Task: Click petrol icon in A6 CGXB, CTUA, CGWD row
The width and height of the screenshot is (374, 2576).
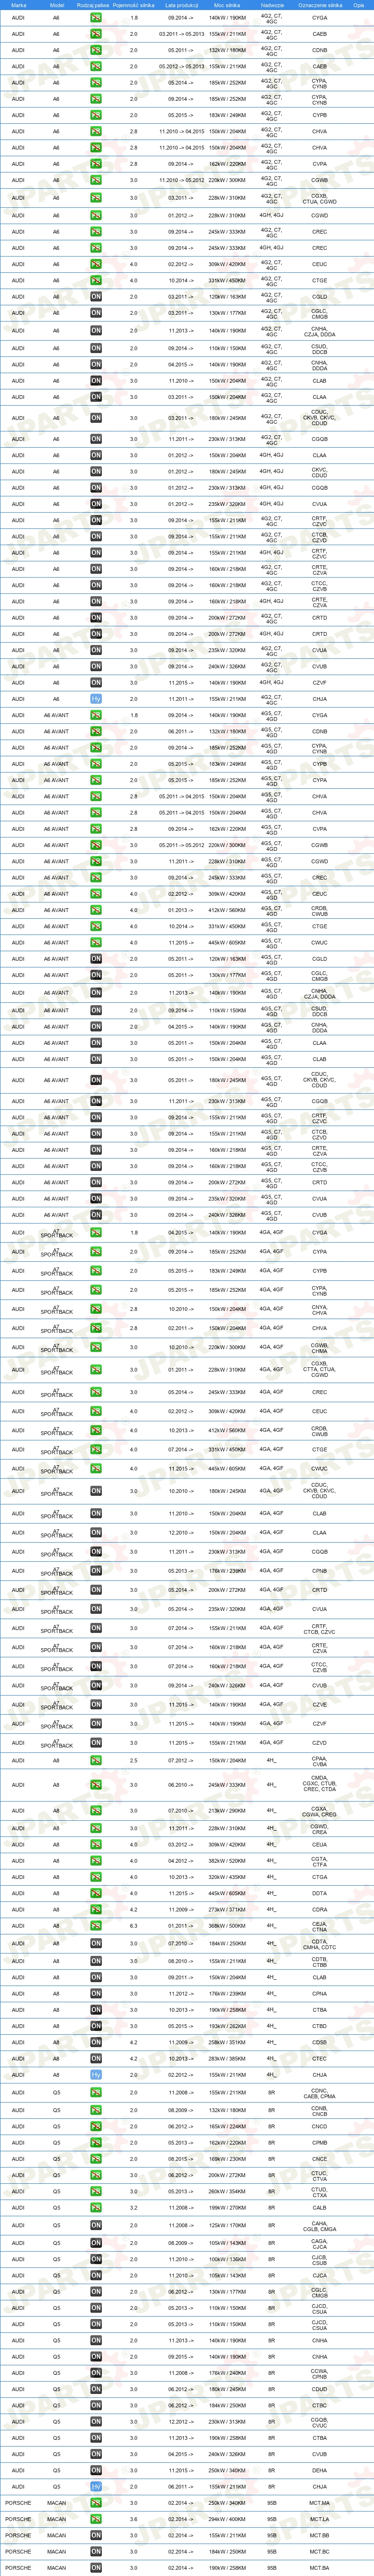Action: (x=96, y=198)
